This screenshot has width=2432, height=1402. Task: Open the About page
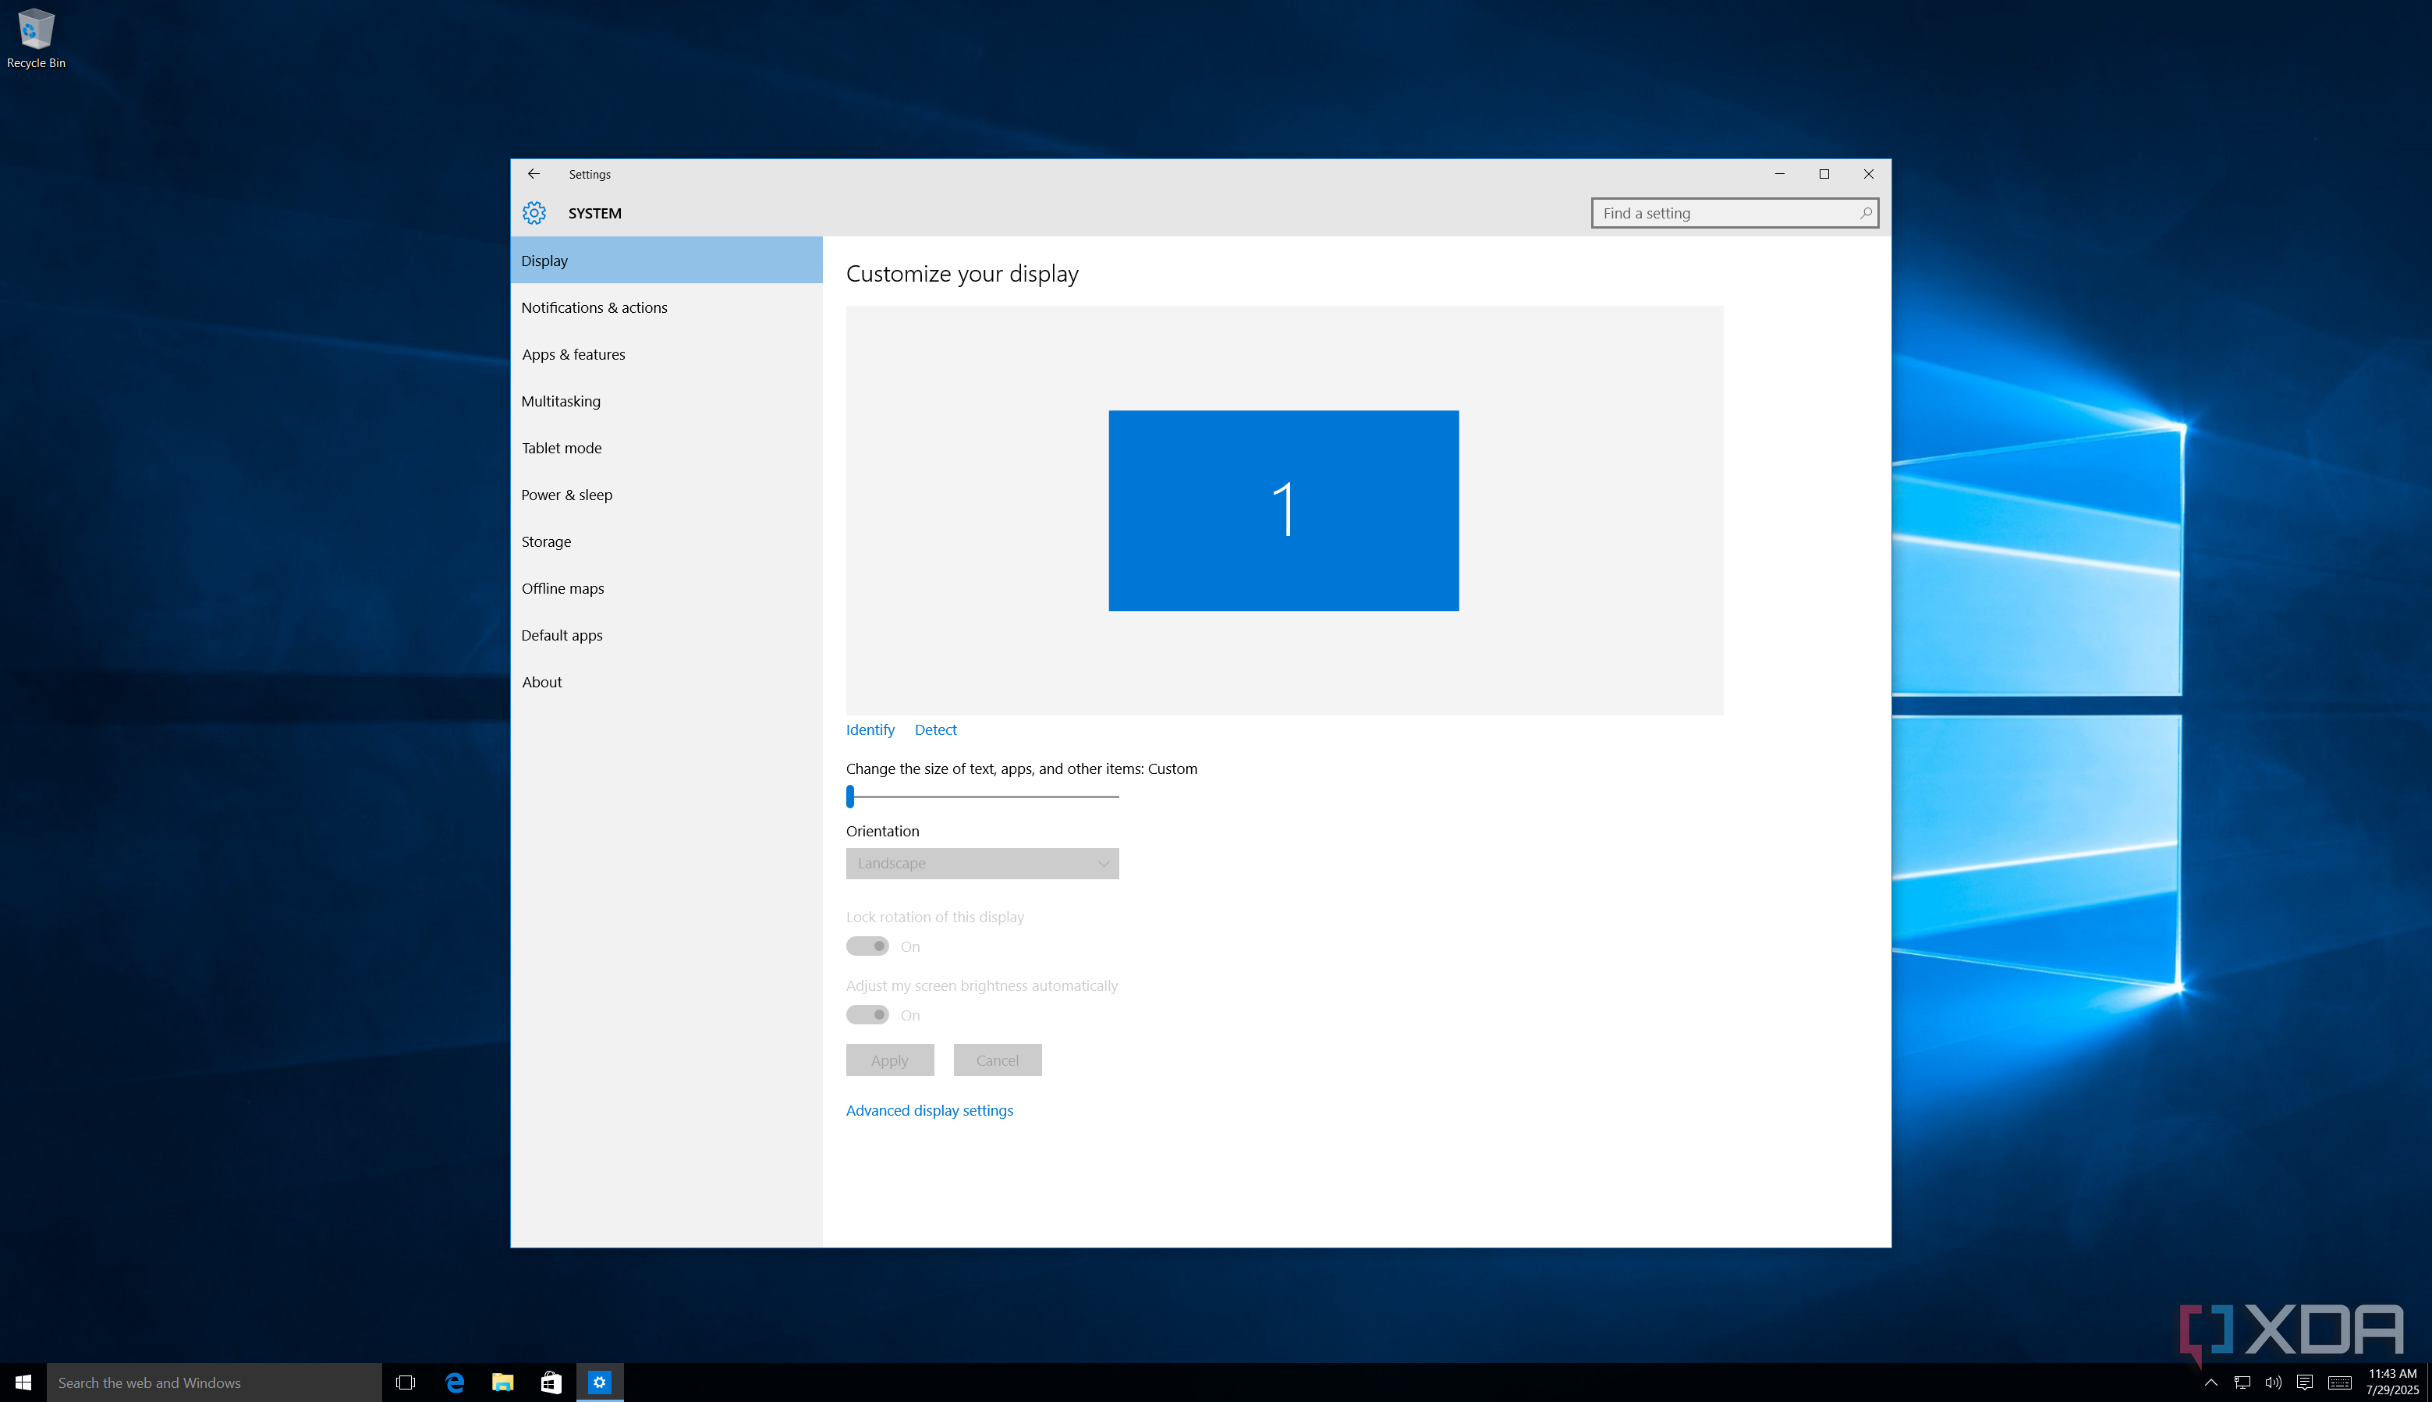coord(666,683)
